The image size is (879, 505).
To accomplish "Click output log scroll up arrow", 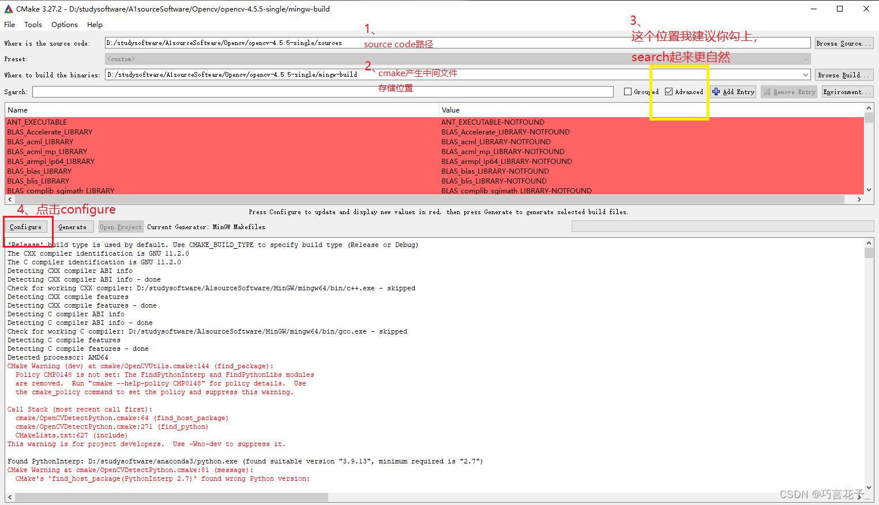I will [869, 243].
